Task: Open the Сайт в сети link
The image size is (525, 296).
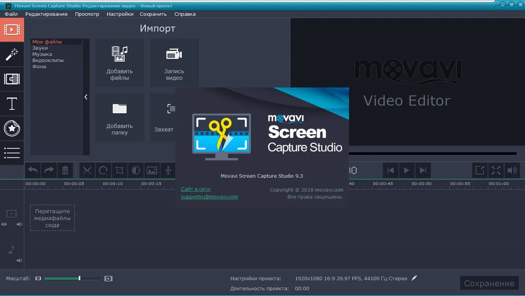Action: 196,189
